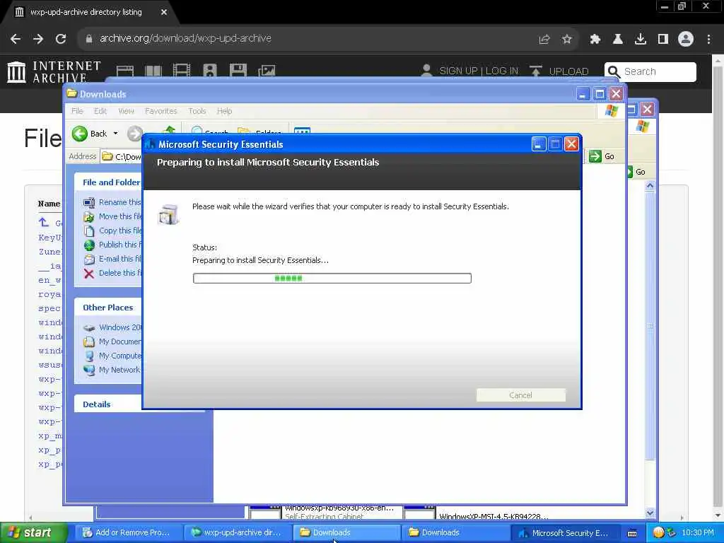The width and height of the screenshot is (724, 543).
Task: Select the wxp-upd-archive directory listing tab
Action: pos(86,12)
